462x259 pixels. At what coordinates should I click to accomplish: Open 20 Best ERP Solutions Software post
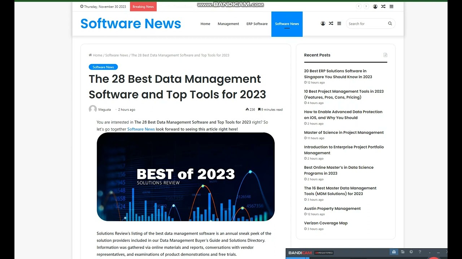[x=338, y=74]
